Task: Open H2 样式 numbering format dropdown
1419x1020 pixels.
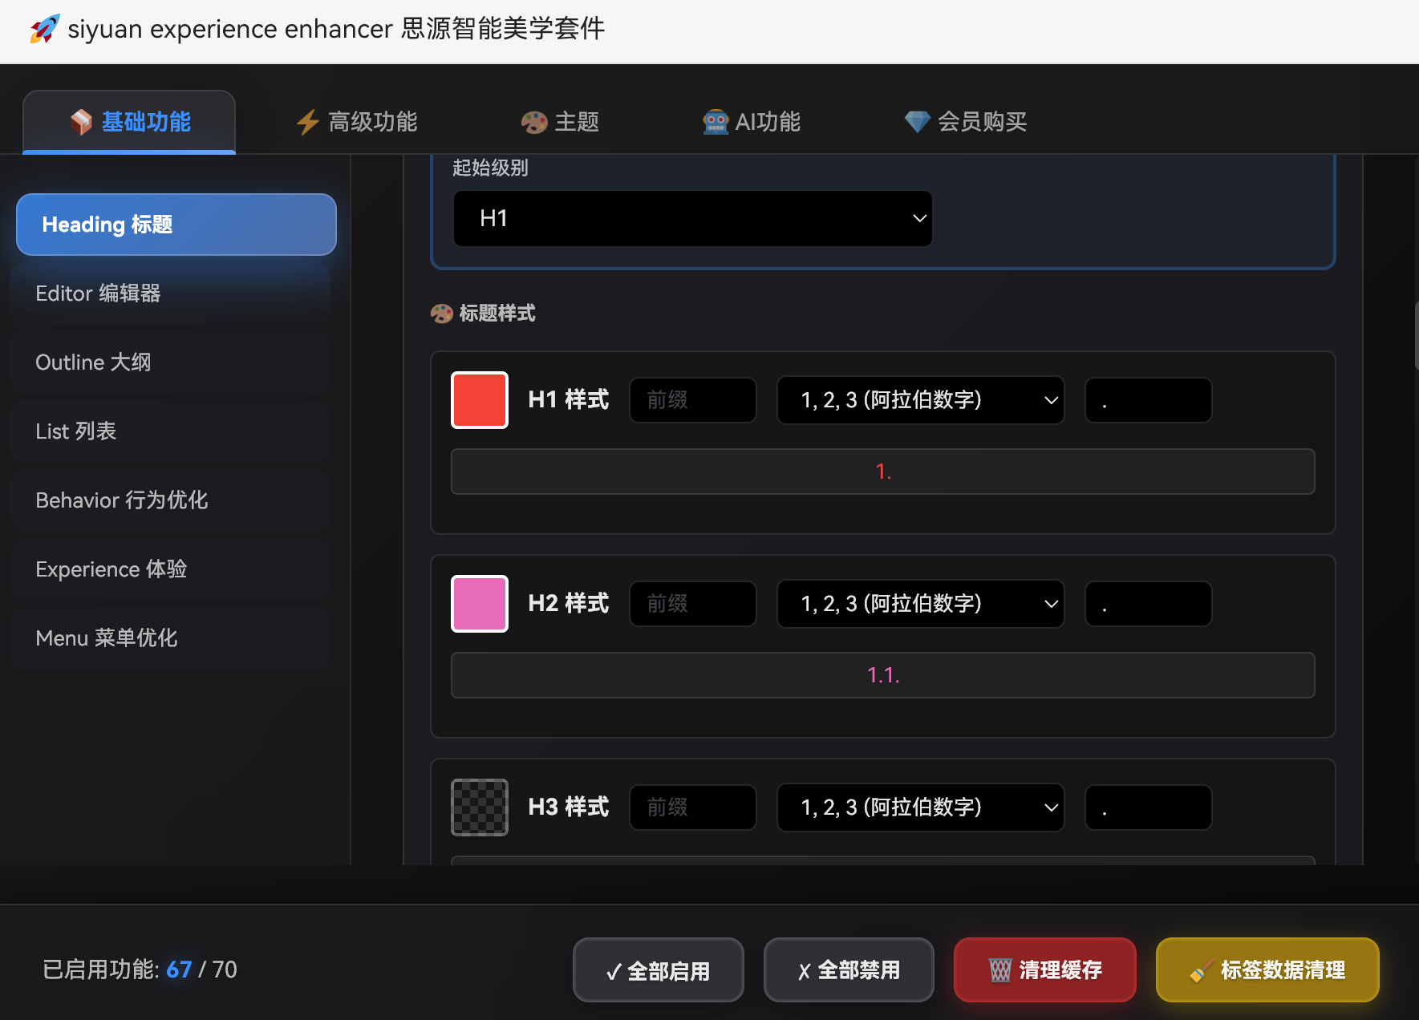Action: [x=921, y=604]
